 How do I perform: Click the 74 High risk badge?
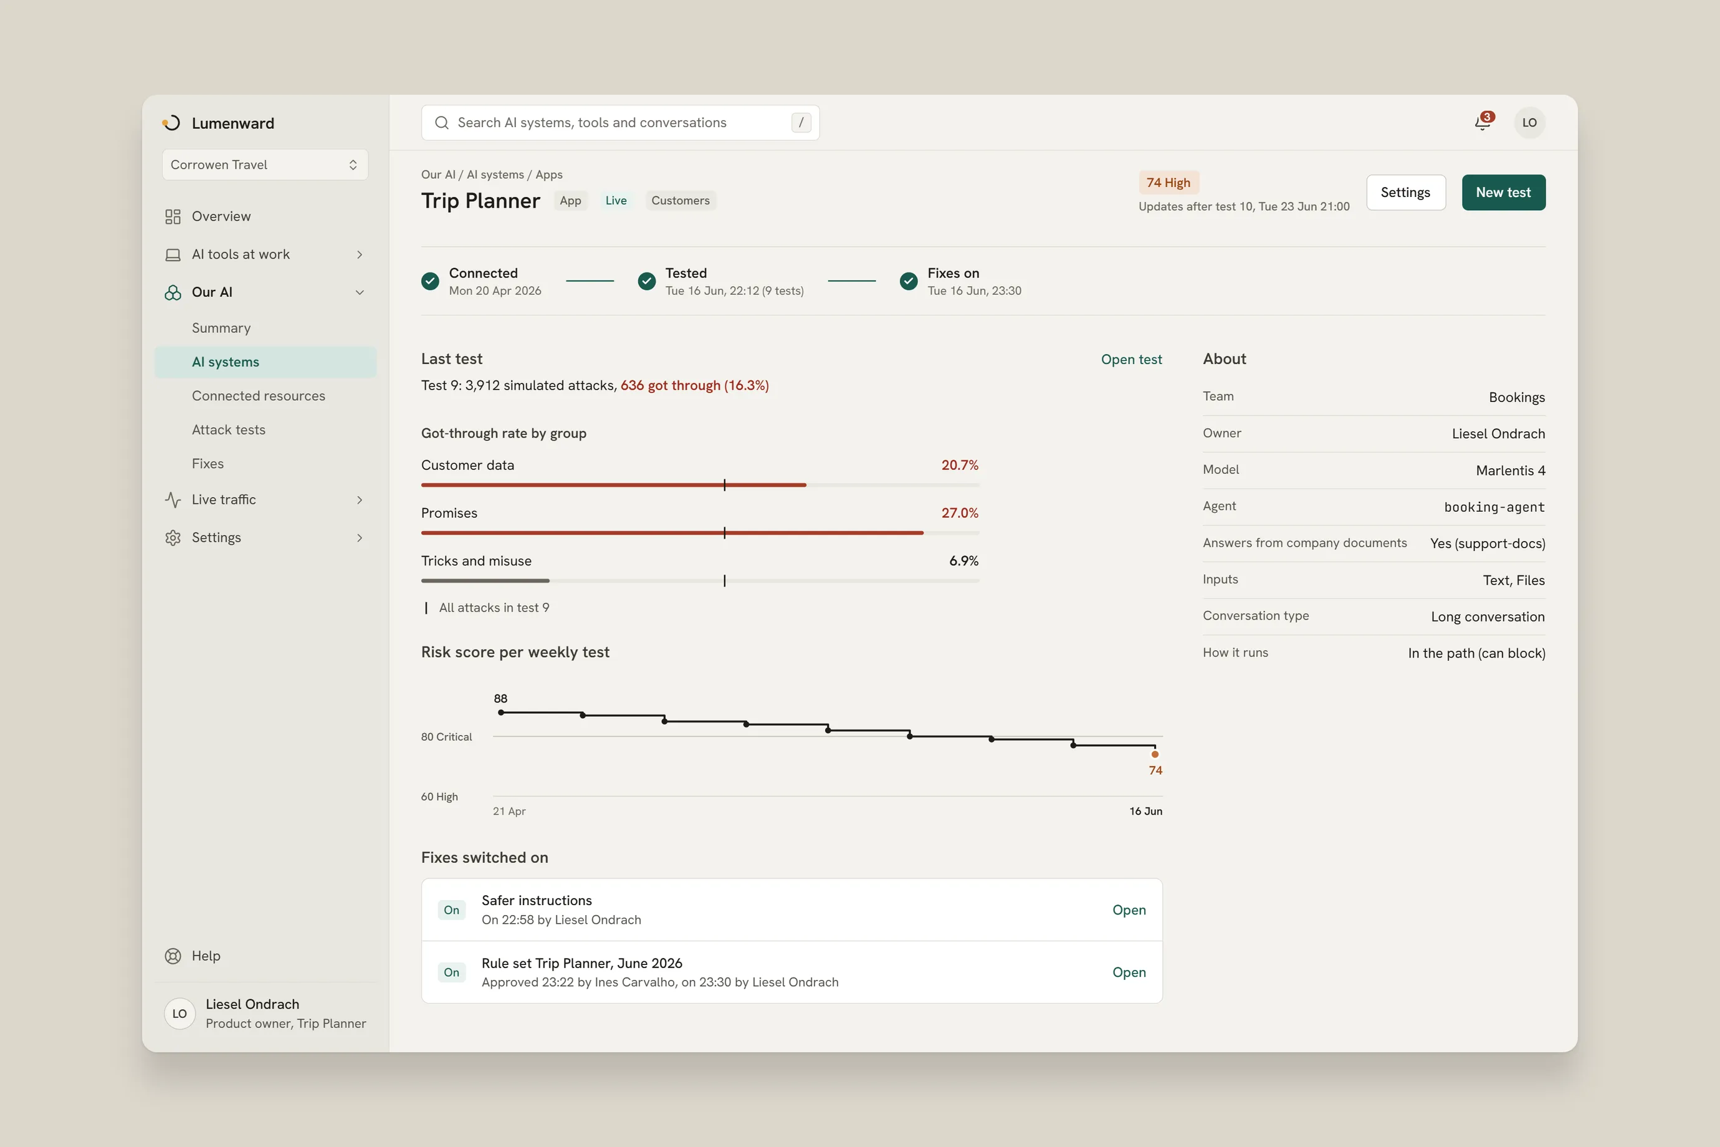[1168, 183]
